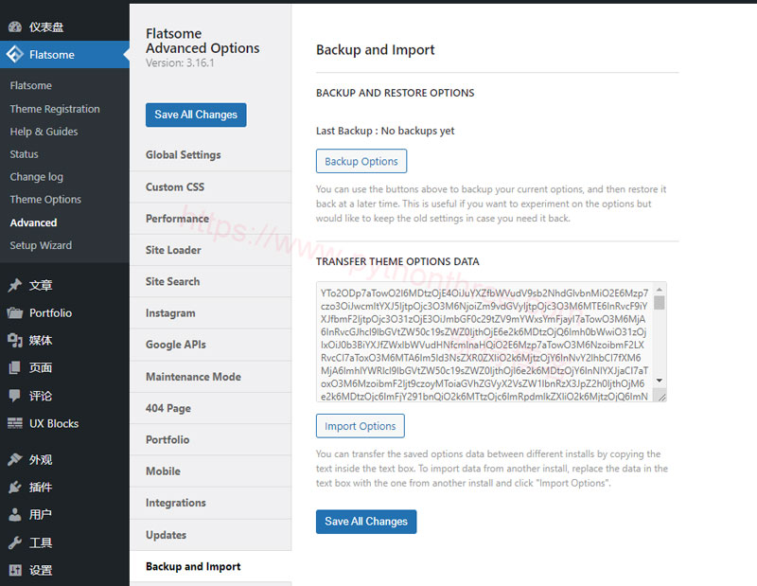Viewport: 757px width, 586px height.
Task: Click the Import Options button
Action: pyautogui.click(x=361, y=426)
